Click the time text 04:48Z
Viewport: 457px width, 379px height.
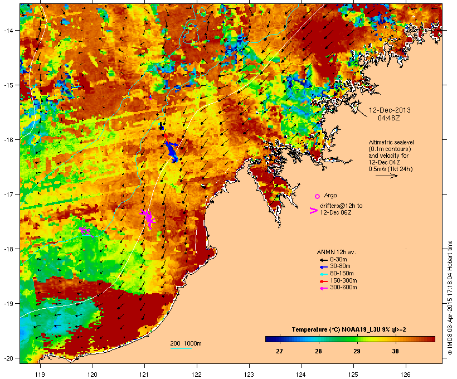pos(389,118)
